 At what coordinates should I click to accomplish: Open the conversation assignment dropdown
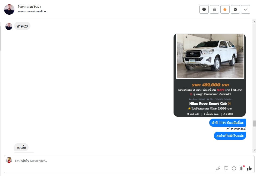pos(32,11)
